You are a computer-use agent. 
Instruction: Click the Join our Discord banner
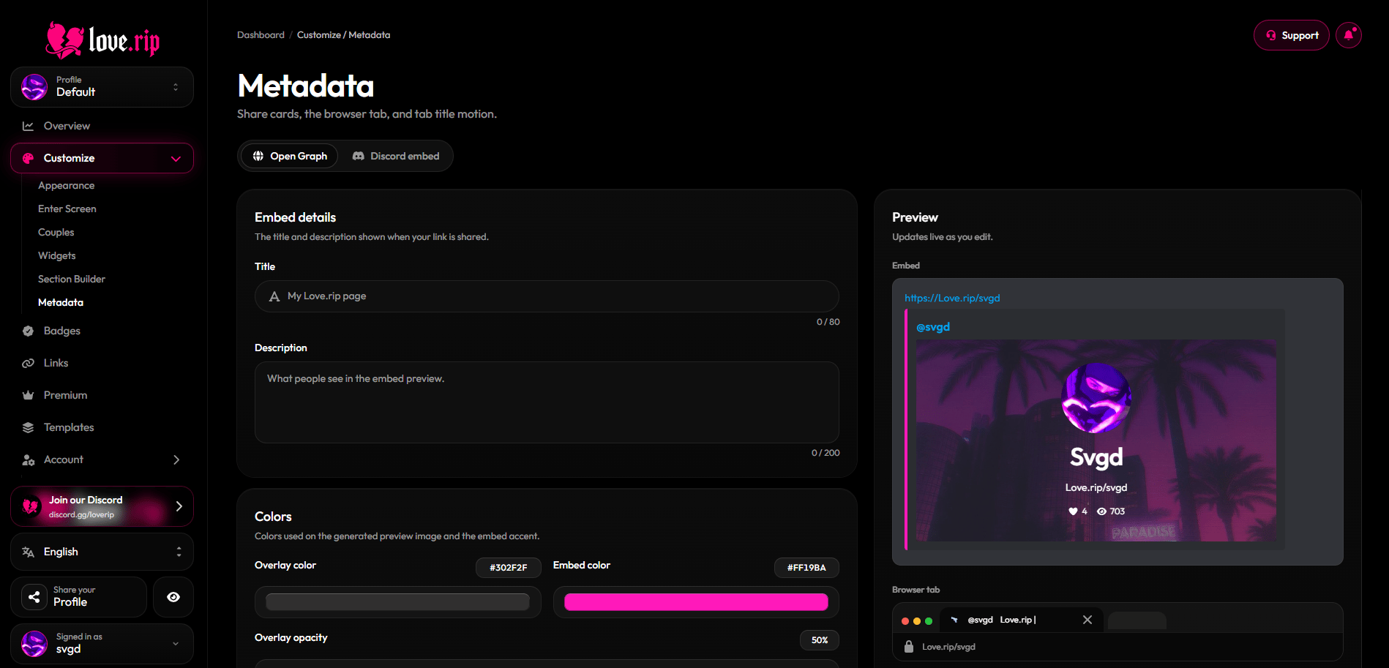click(102, 506)
